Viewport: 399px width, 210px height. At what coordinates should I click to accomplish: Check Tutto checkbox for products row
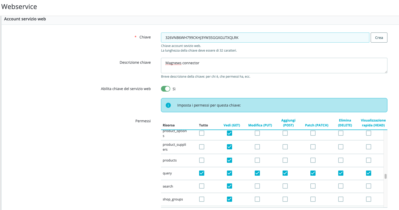[202, 160]
